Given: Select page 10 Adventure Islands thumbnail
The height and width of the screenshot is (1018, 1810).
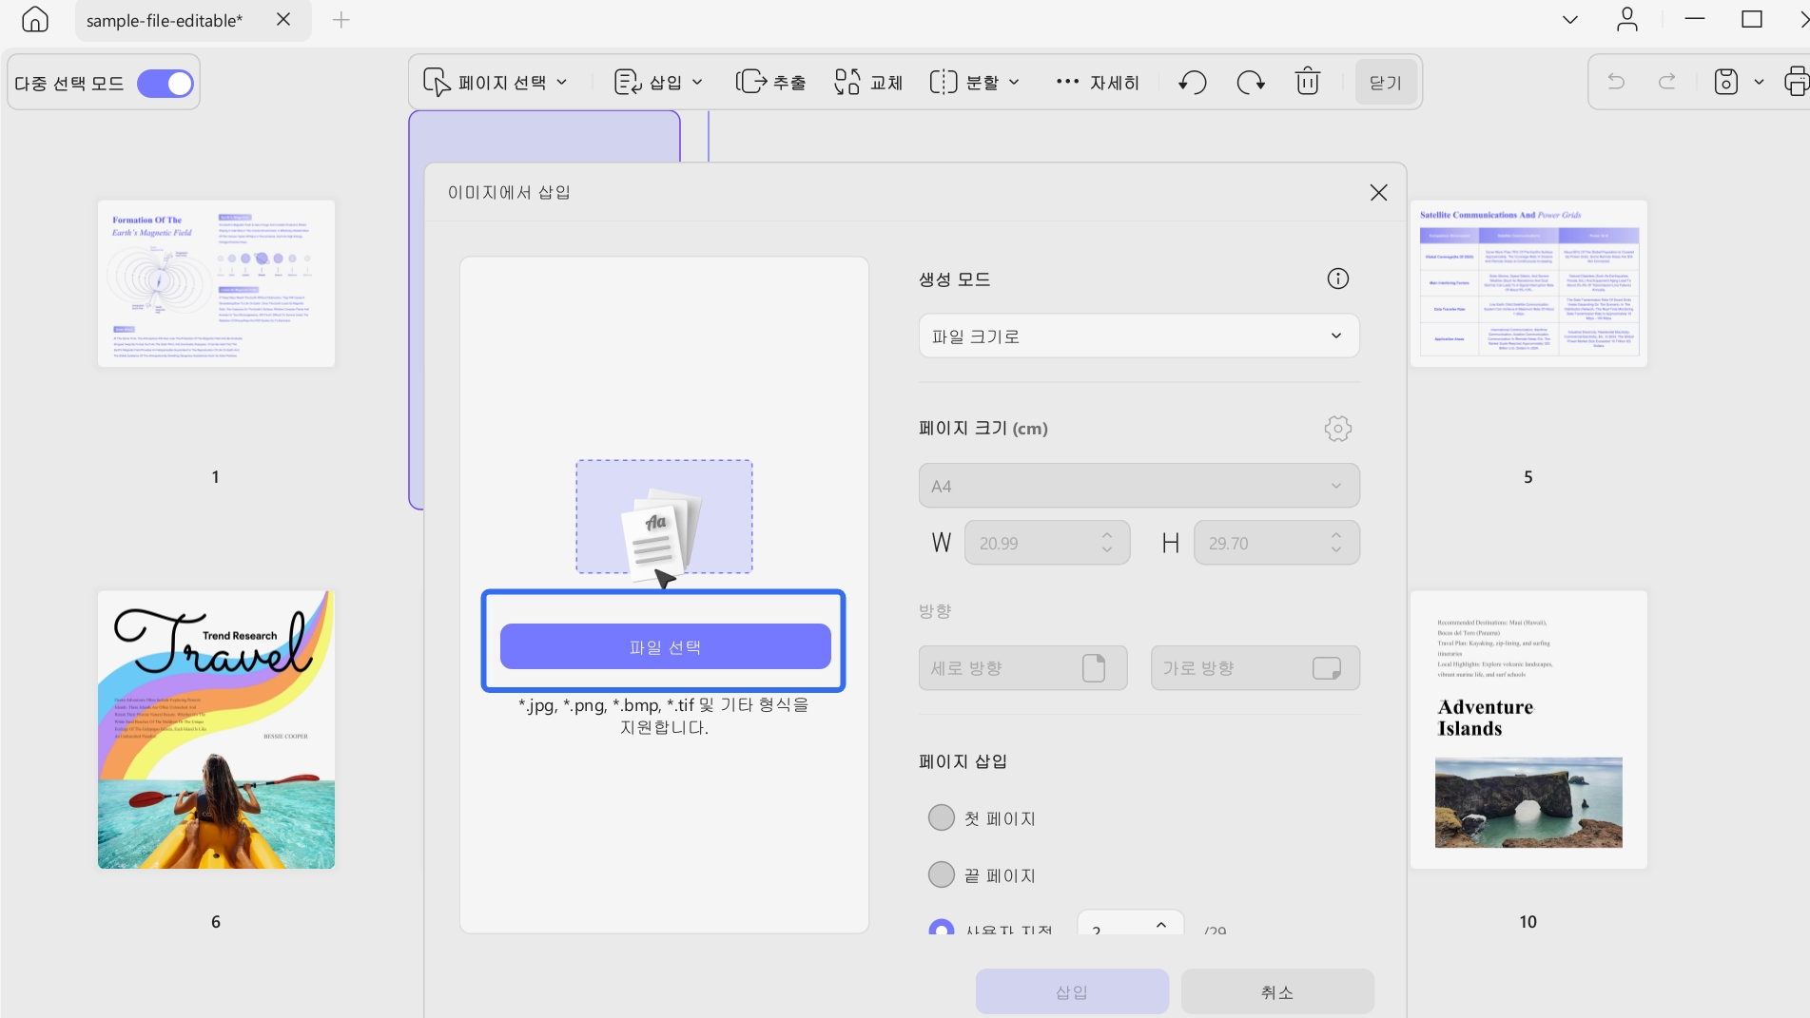Looking at the screenshot, I should [1528, 730].
